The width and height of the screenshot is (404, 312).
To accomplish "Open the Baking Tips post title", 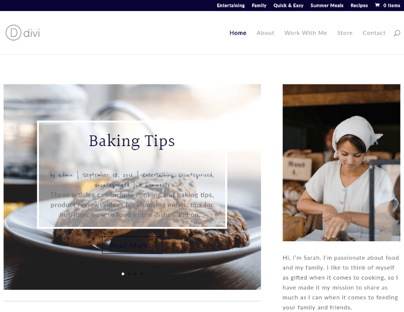I will [132, 141].
